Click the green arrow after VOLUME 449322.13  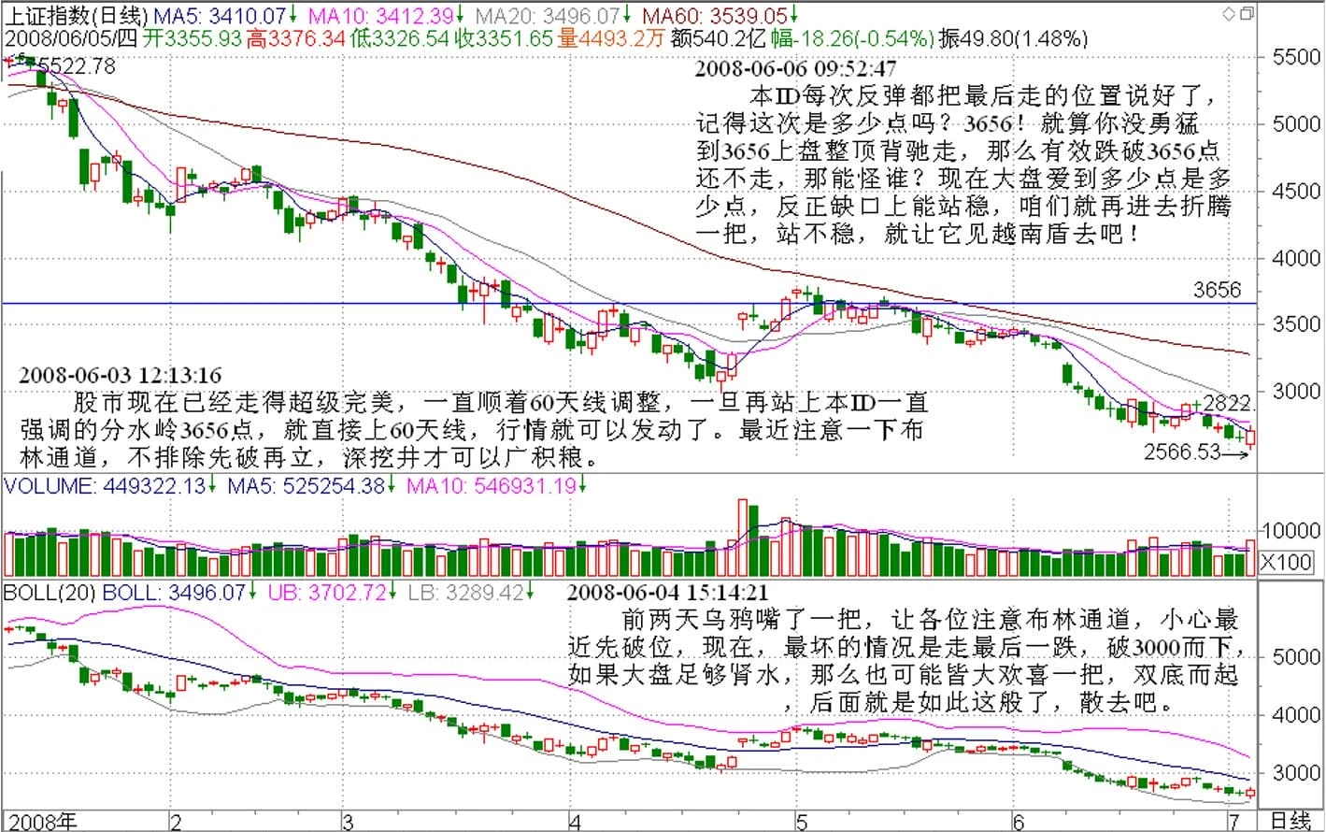212,485
